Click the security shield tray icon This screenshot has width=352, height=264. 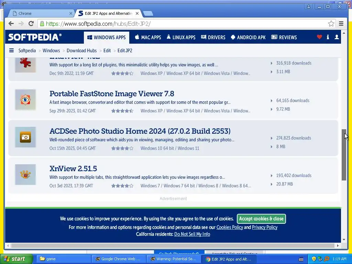[x=314, y=259]
